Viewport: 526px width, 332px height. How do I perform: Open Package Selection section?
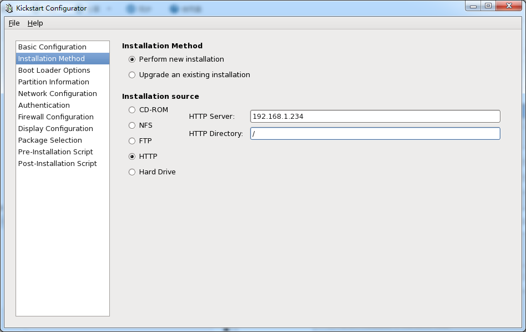click(x=62, y=140)
